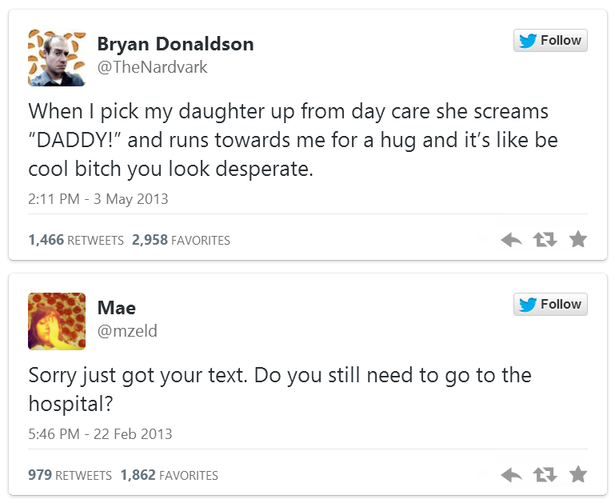Image resolution: width=615 pixels, height=503 pixels.
Task: Favorite Mae's tweet with star
Action: pos(578,475)
